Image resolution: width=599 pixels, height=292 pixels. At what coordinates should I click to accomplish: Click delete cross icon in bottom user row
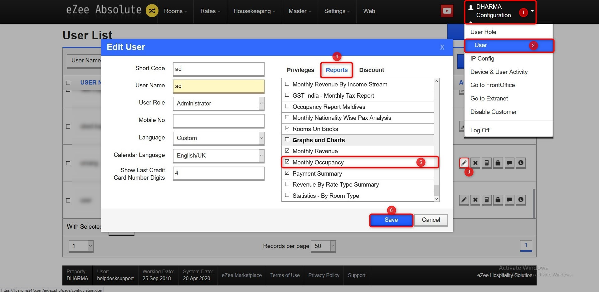475,200
